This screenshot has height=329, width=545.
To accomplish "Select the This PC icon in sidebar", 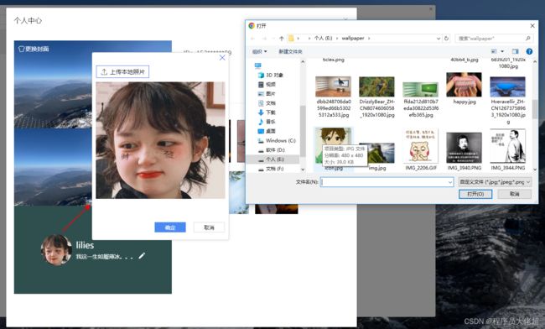I will (257, 65).
